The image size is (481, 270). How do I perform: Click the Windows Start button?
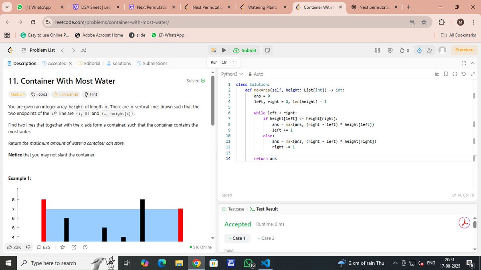point(8,263)
